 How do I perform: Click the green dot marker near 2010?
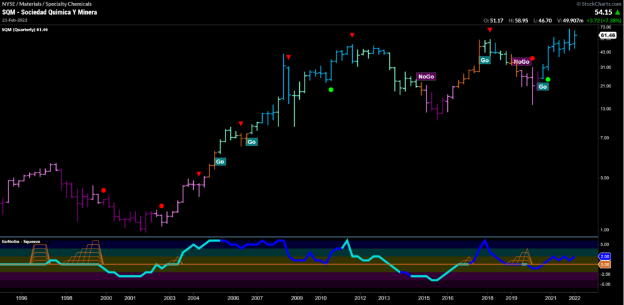tap(331, 90)
